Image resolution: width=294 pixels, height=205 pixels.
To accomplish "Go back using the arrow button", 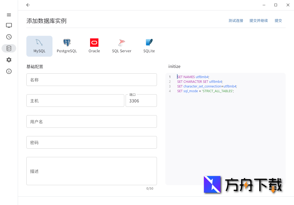I will click(28, 5).
